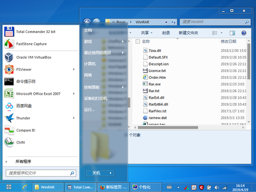Expand Thunder submenu arrow
The height and width of the screenshot is (192, 256).
(74, 118)
